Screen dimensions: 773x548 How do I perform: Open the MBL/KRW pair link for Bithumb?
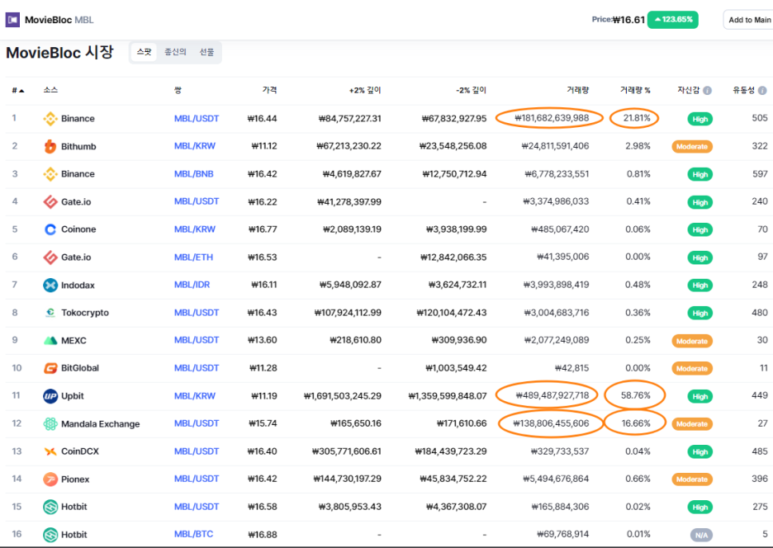pos(195,146)
